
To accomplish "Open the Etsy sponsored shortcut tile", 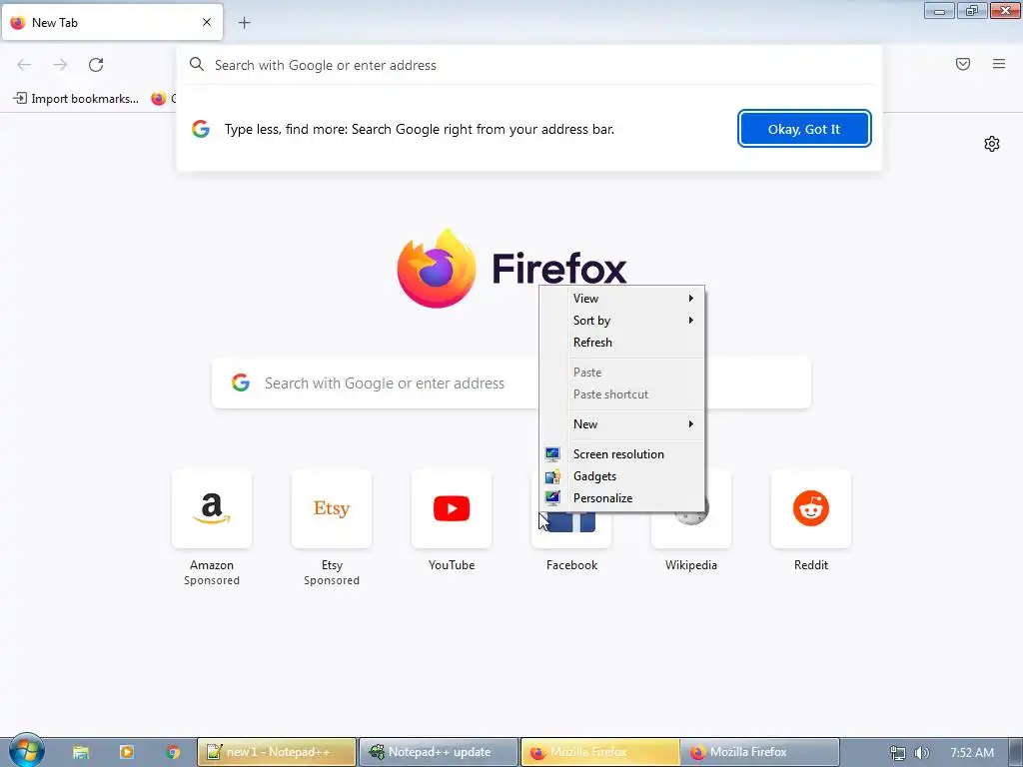I will pyautogui.click(x=332, y=508).
